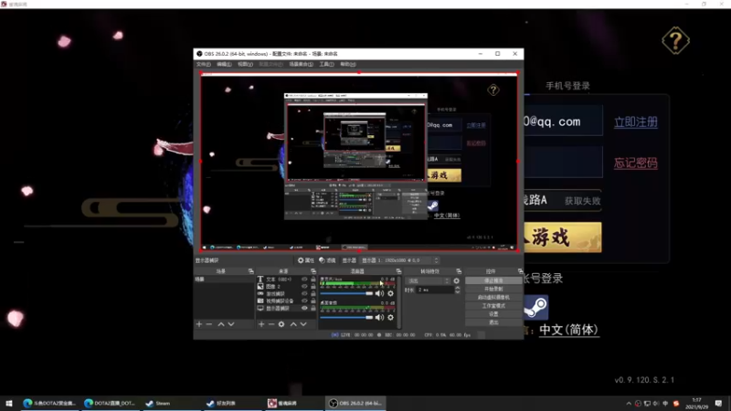Pop out the 场景 Scenes dock
Image resolution: width=731 pixels, height=411 pixels.
coord(250,271)
